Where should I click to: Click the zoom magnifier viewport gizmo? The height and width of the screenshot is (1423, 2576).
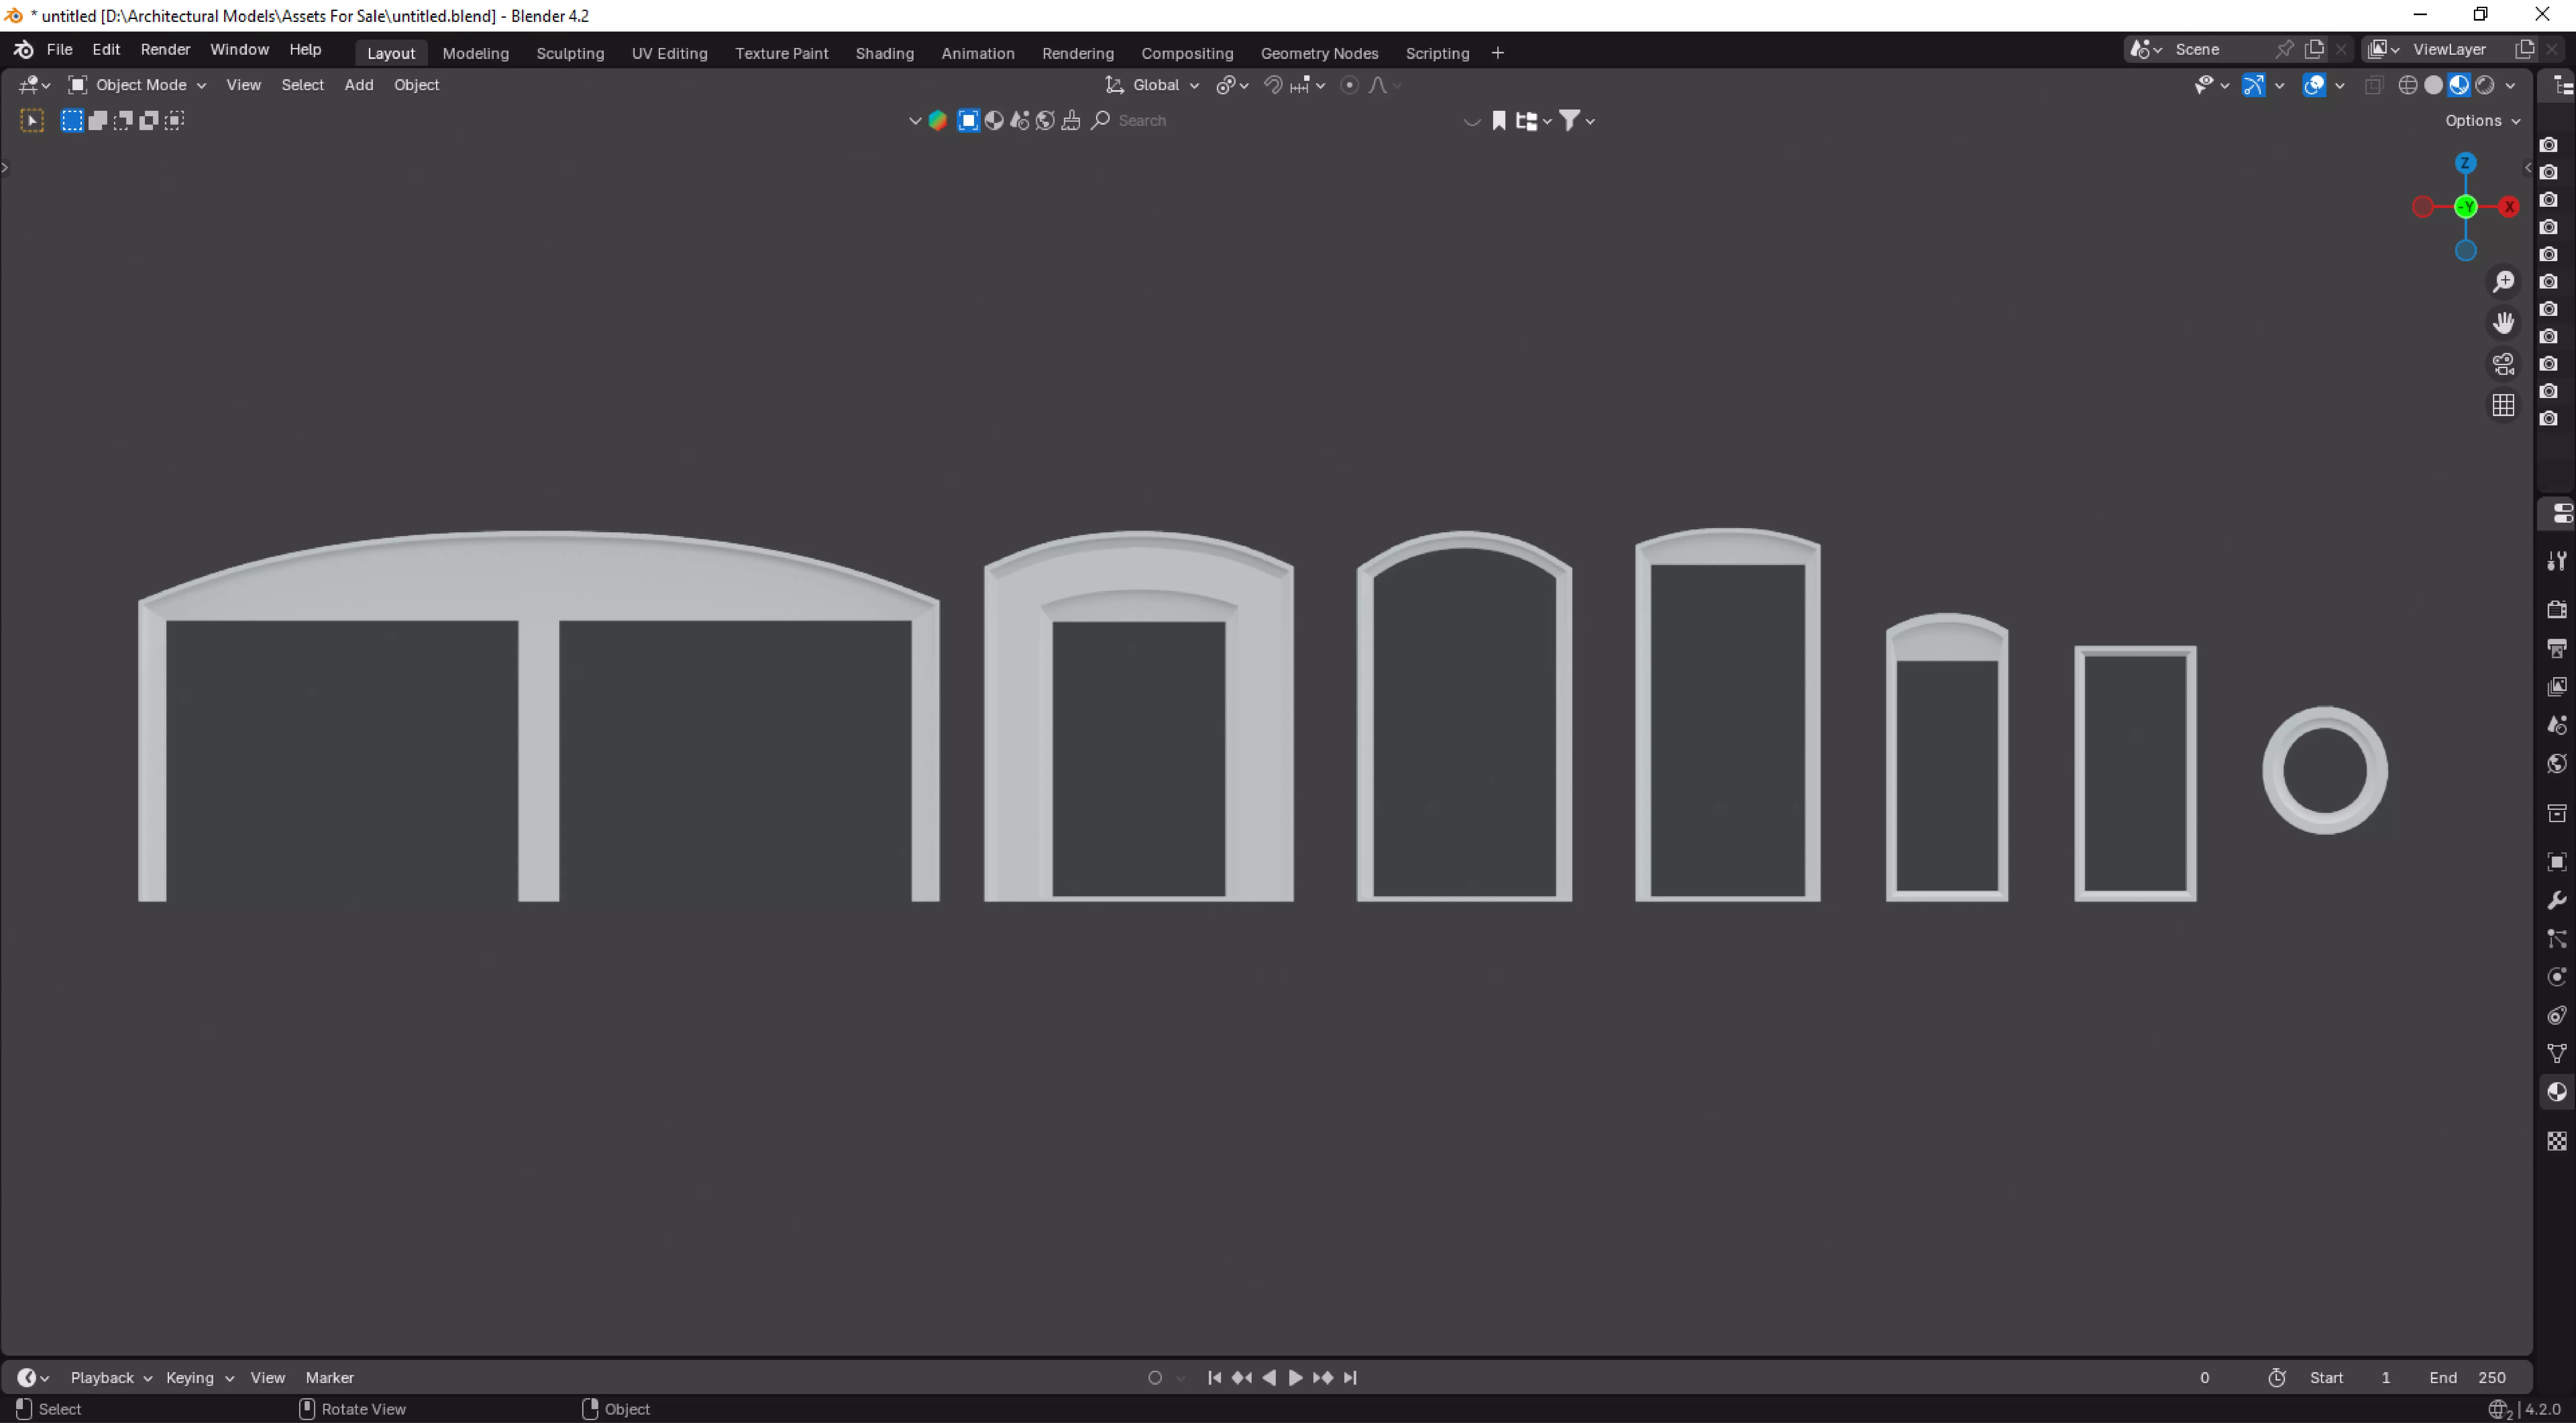point(2503,282)
